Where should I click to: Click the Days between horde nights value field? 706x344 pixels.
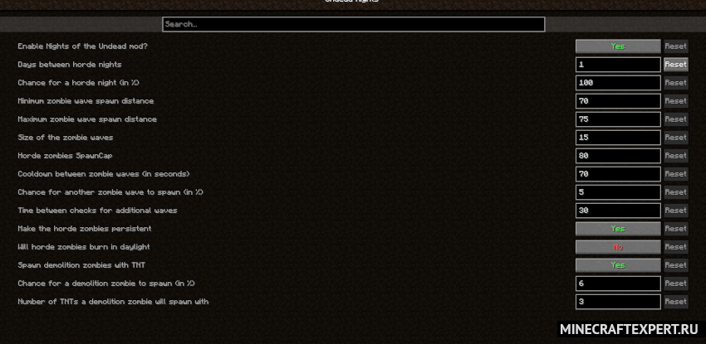tap(618, 64)
